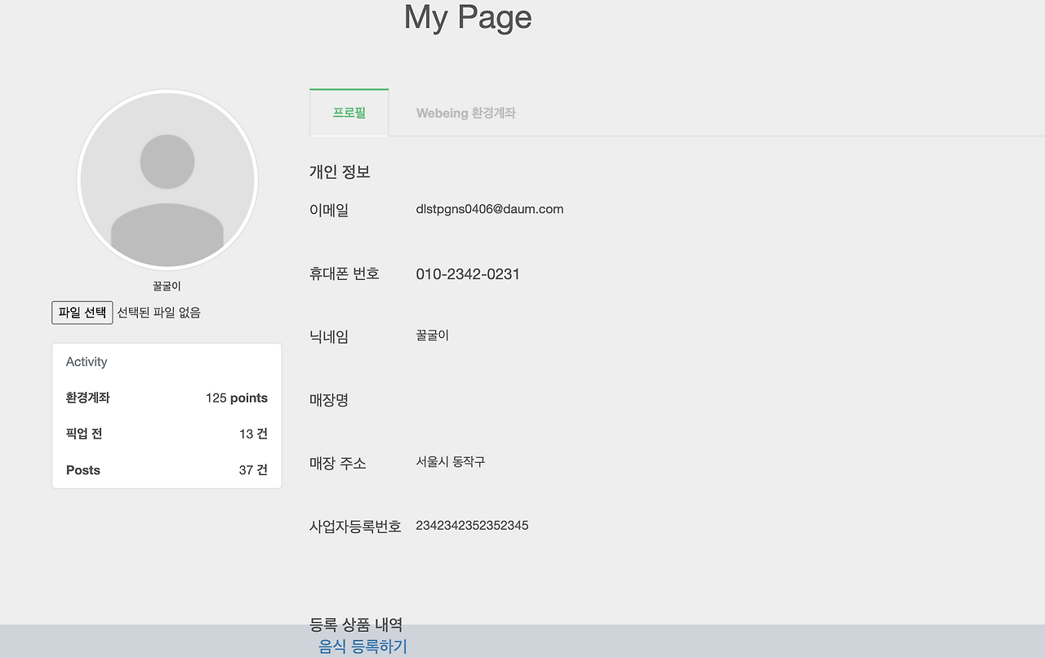
Task: Click the Activity panel header
Action: (x=87, y=362)
